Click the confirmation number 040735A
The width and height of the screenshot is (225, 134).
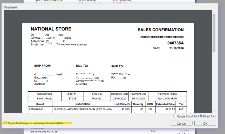[175, 43]
